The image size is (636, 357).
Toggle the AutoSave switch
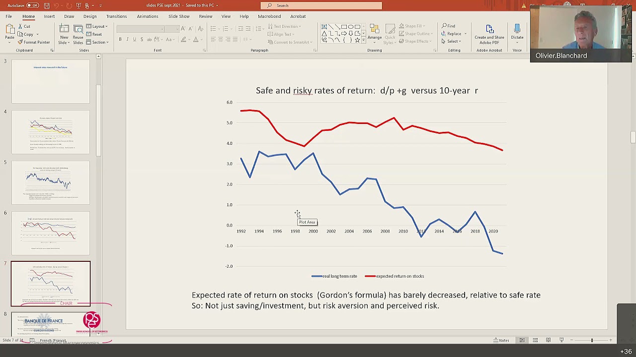pos(33,5)
